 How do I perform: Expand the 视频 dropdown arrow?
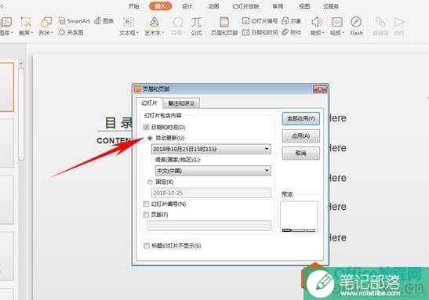pos(343,33)
